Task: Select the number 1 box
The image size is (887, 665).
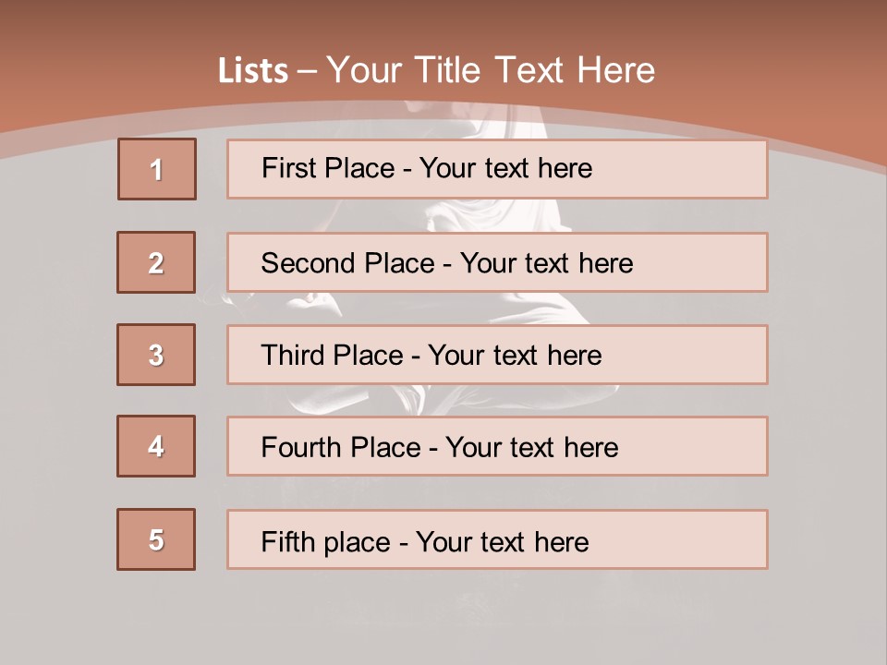Action: (157, 169)
